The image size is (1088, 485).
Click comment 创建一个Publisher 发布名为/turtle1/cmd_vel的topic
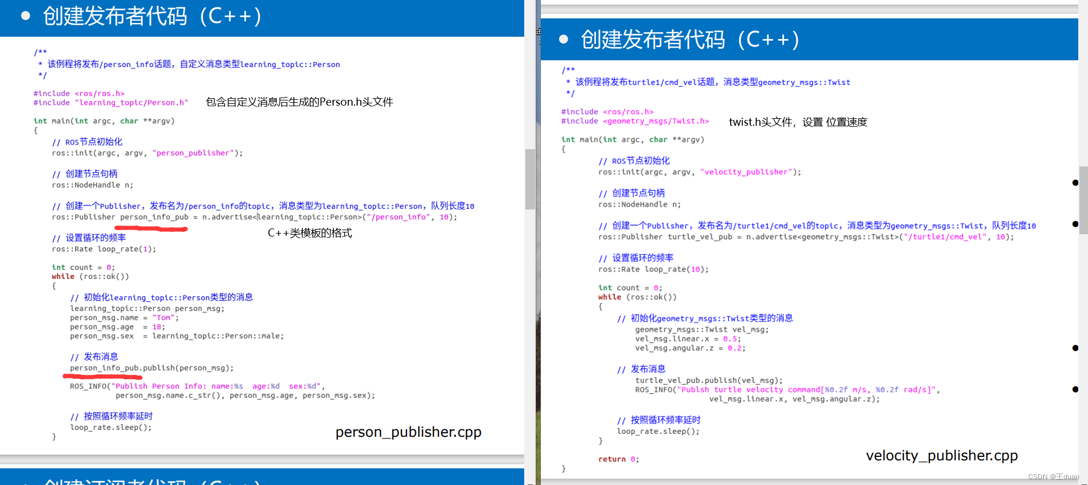817,226
